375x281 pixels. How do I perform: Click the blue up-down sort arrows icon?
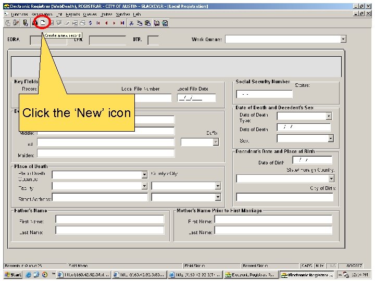(x=90, y=23)
